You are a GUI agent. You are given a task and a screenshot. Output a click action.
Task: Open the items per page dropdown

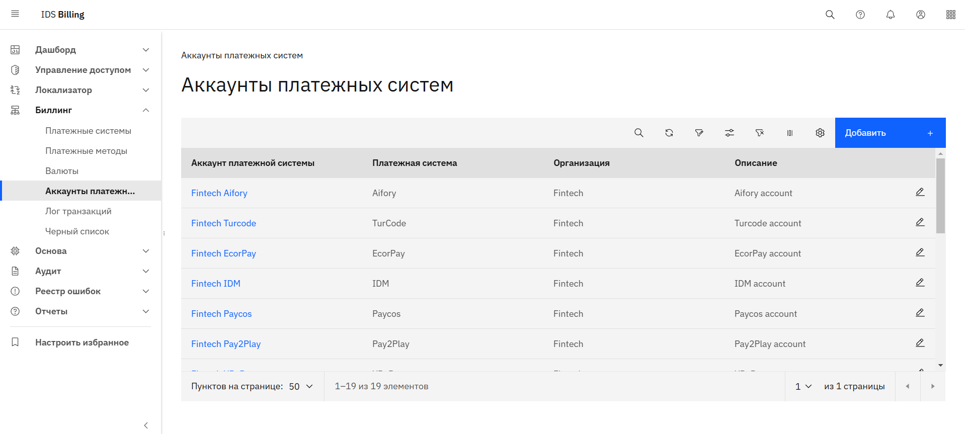tap(300, 386)
